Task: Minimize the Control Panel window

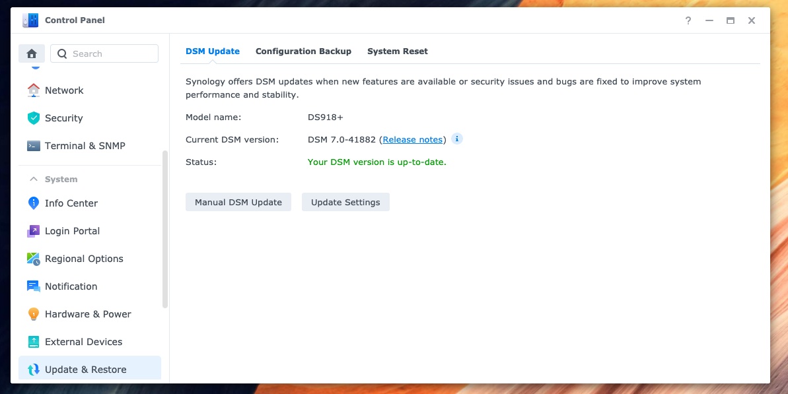Action: [709, 20]
